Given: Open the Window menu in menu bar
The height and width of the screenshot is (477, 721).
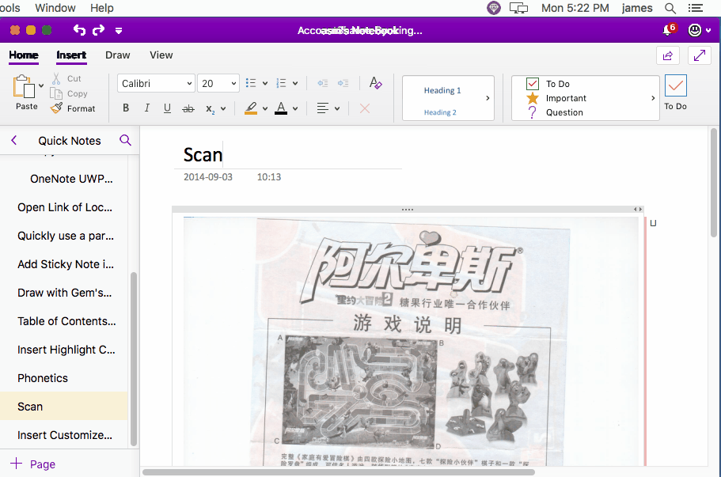Looking at the screenshot, I should coord(55,8).
